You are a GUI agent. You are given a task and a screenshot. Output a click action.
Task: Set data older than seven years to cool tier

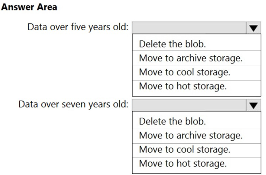point(184,149)
